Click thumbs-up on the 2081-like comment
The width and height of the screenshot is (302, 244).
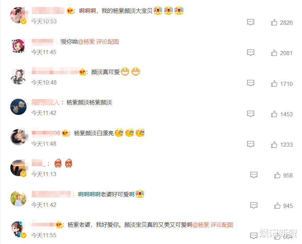pos(274,53)
